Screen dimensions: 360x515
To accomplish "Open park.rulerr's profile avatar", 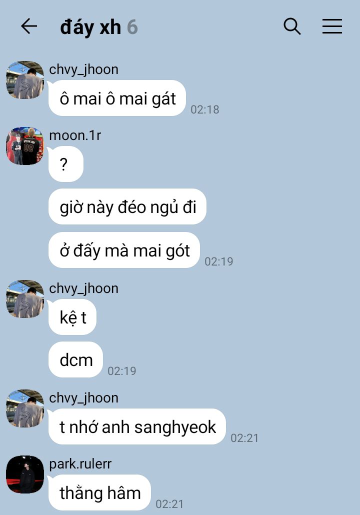I will coord(25,474).
